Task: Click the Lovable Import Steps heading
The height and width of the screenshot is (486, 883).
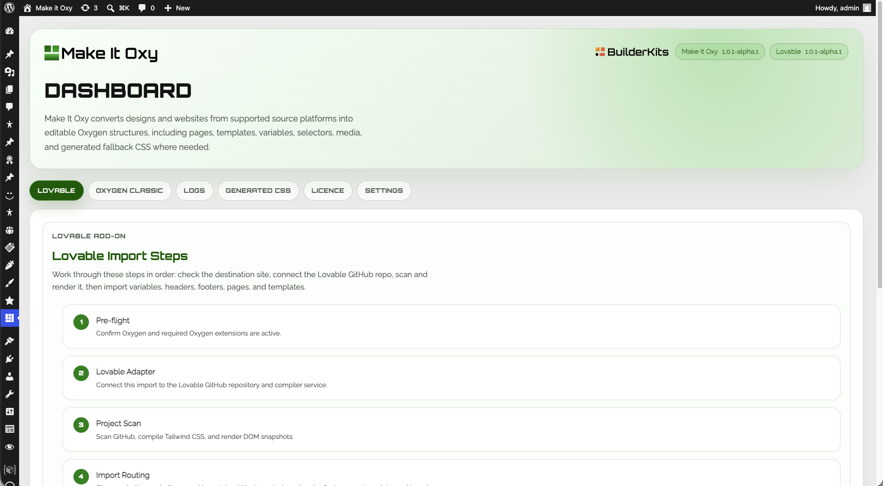Action: pyautogui.click(x=120, y=256)
